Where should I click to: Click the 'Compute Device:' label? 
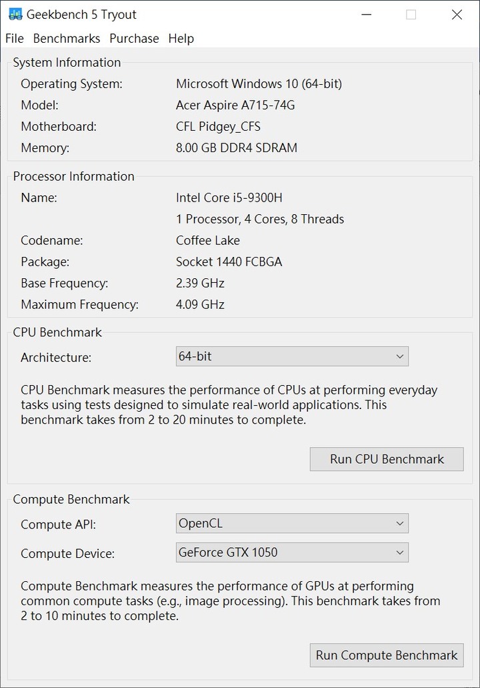point(67,554)
